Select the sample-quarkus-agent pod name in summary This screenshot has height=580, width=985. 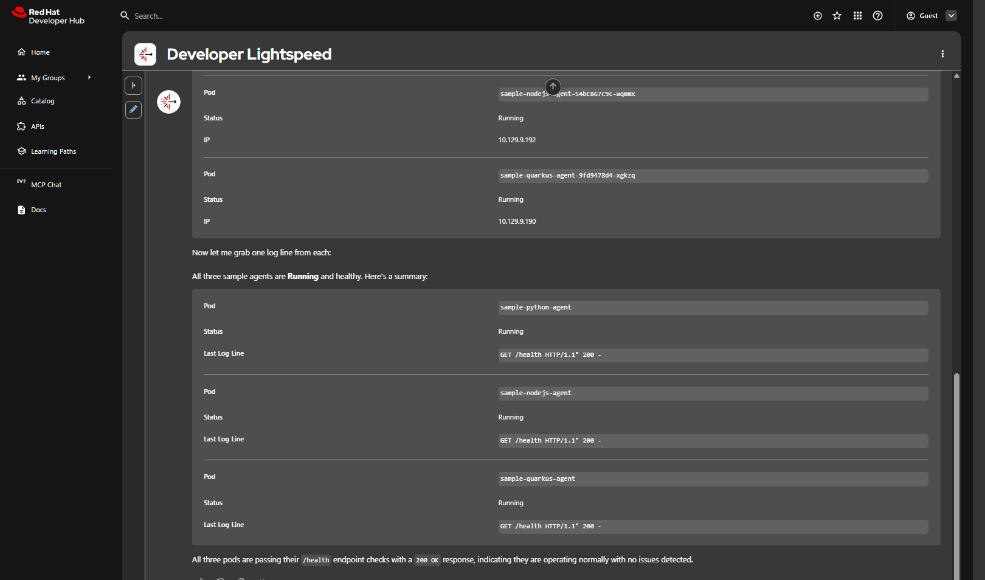click(537, 479)
